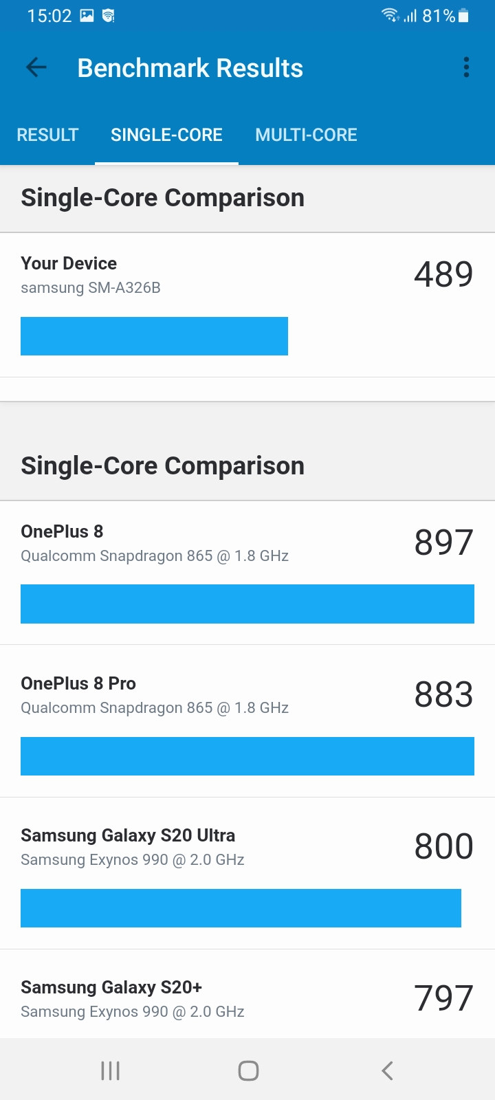This screenshot has width=495, height=1100.
Task: Tap the image notification icon
Action: (87, 15)
